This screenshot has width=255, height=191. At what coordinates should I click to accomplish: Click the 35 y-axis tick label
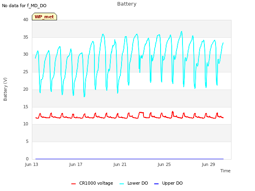pos(25,37)
